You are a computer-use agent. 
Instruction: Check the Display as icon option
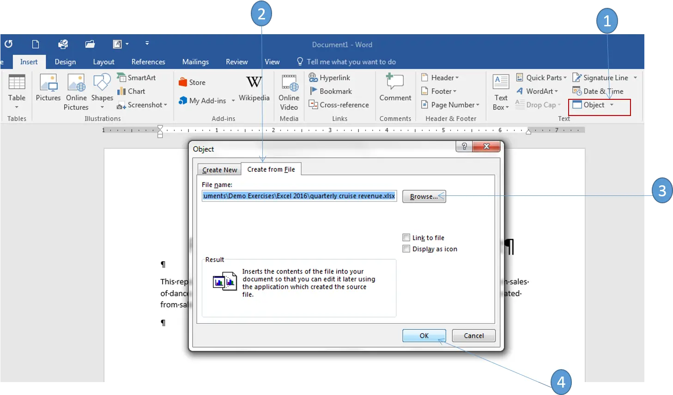click(x=406, y=249)
